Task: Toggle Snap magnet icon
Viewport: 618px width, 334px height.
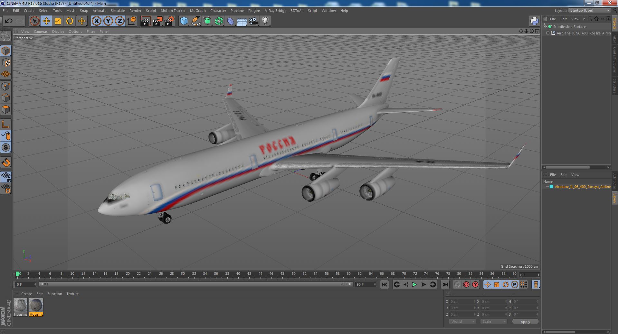Action: (6, 163)
